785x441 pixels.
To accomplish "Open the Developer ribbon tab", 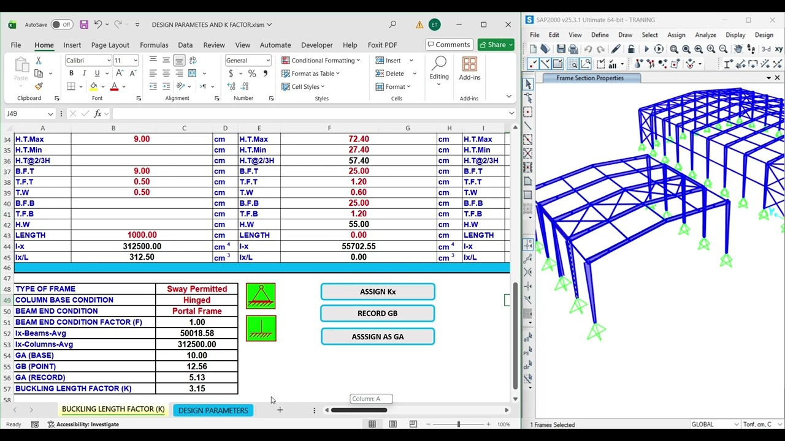I will pos(316,45).
